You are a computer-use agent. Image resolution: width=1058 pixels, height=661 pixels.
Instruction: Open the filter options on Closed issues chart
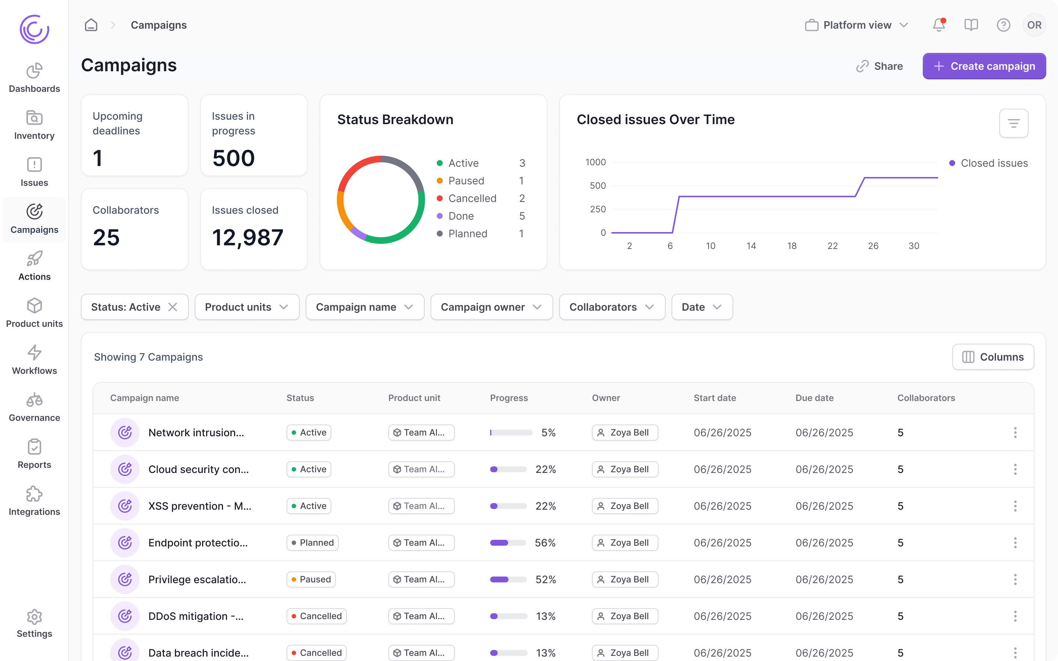(1014, 123)
